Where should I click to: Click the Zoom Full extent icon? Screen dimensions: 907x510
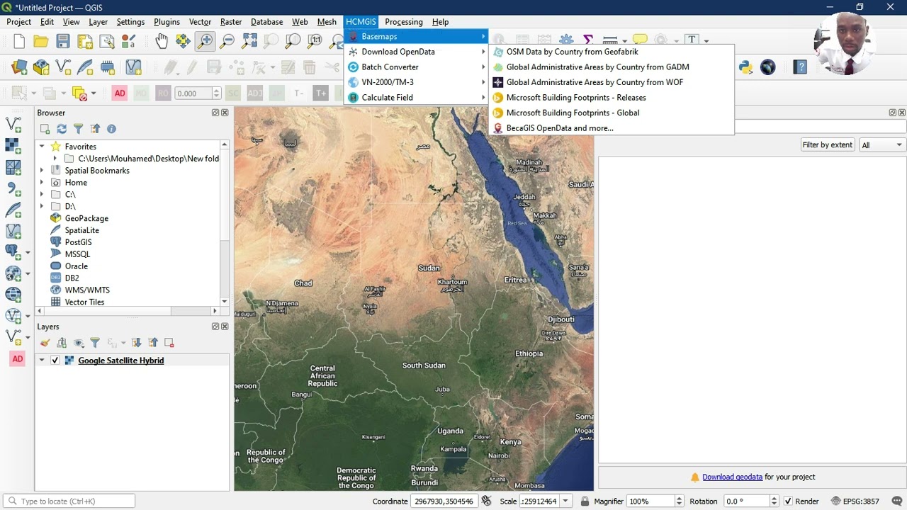249,41
